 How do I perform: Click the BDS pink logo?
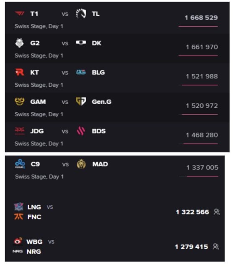[x=81, y=131]
